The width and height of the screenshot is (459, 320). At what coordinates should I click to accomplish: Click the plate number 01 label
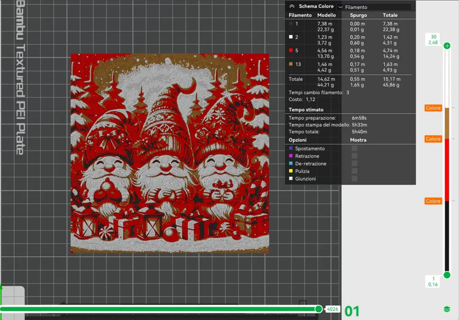[352, 311]
